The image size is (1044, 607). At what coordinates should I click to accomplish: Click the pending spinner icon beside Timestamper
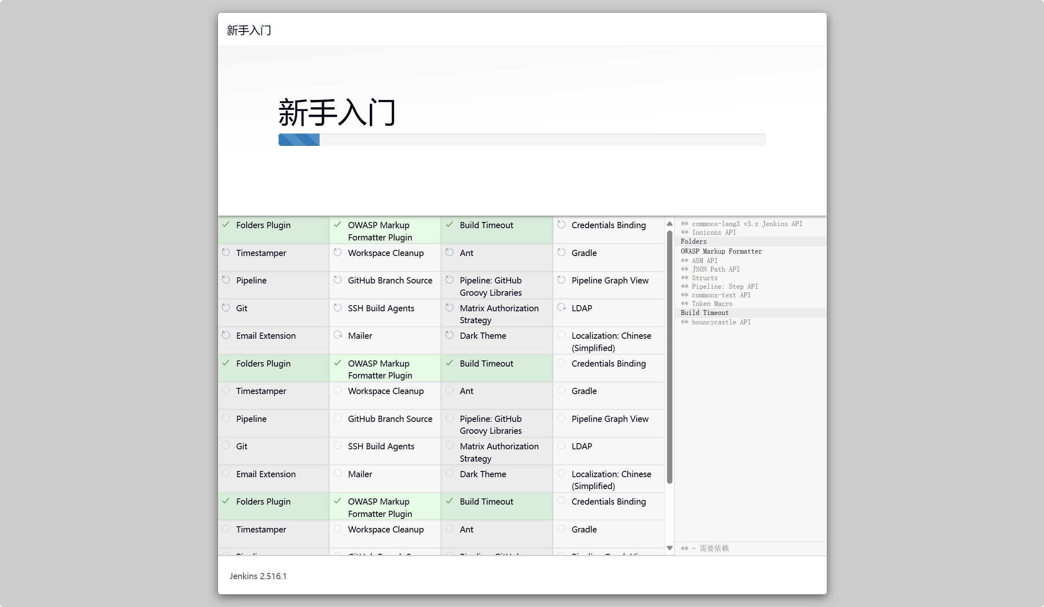(x=226, y=252)
